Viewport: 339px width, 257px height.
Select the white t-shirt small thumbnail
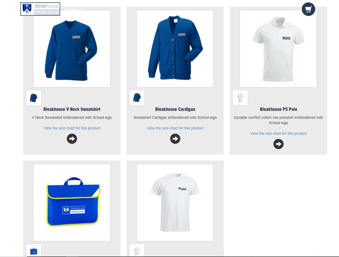[137, 250]
